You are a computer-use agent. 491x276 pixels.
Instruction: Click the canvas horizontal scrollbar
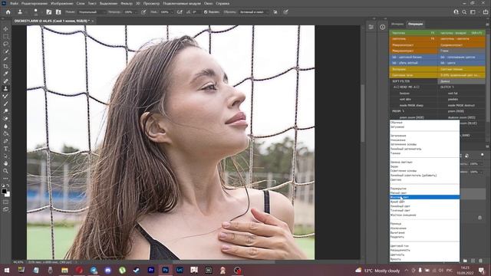click(x=223, y=262)
